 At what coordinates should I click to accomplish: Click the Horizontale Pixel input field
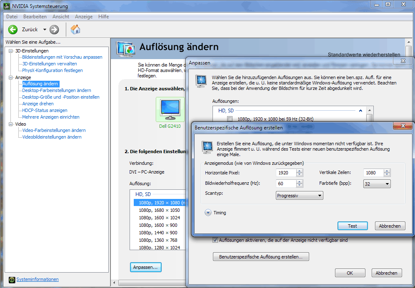[286, 173]
